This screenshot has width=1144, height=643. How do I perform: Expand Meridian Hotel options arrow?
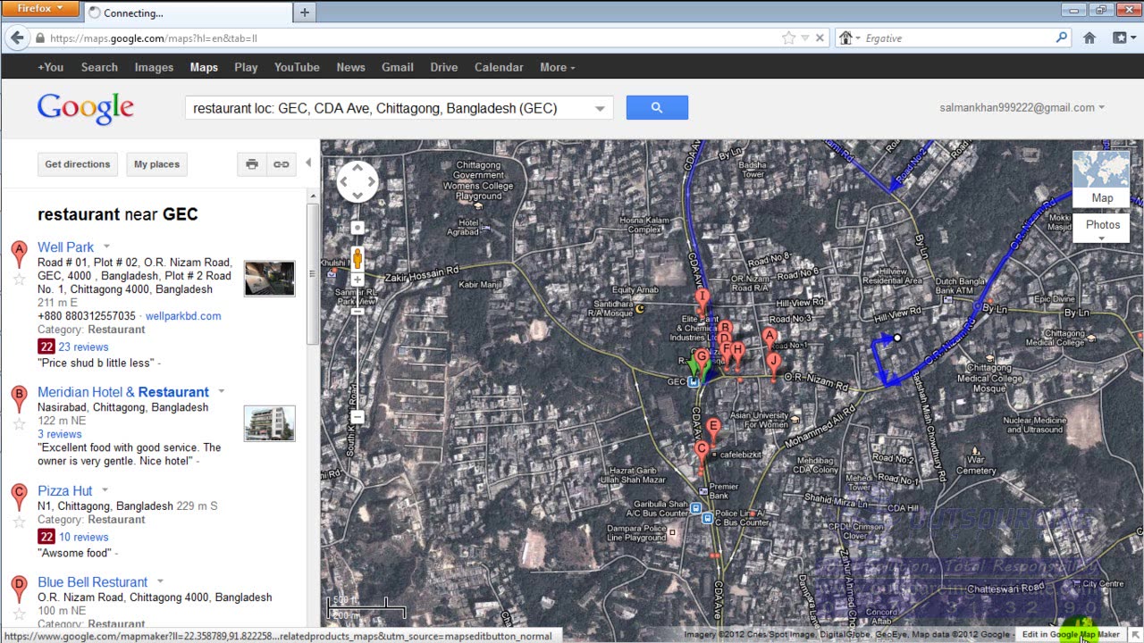(221, 391)
